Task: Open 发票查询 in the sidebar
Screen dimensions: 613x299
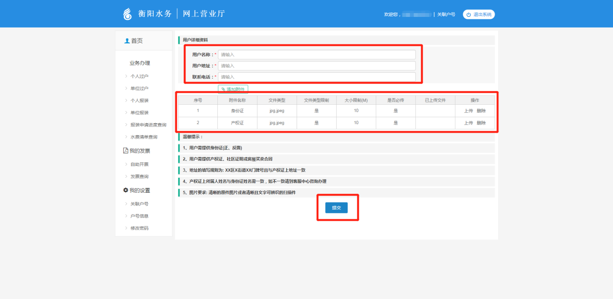Action: click(x=139, y=176)
